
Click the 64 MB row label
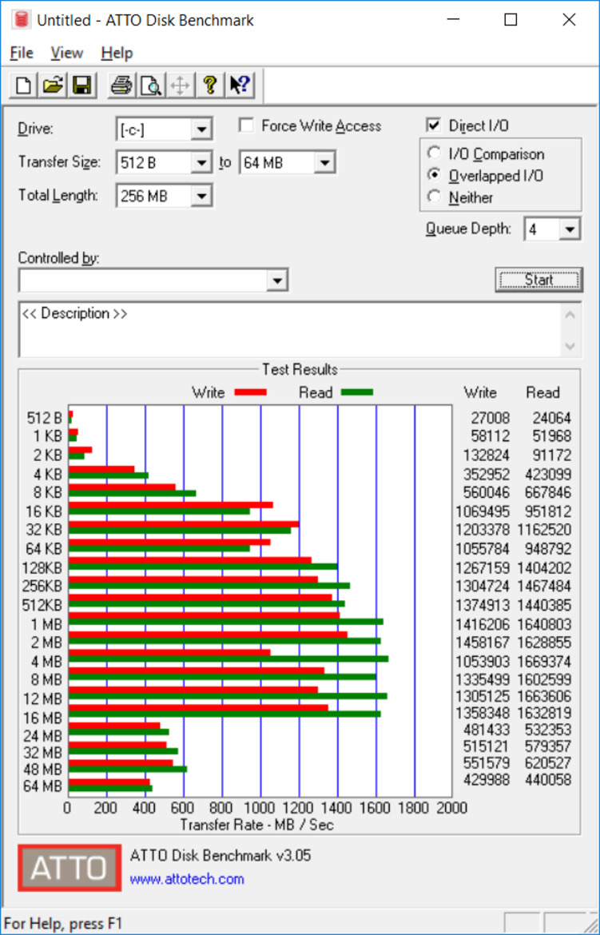click(x=42, y=786)
